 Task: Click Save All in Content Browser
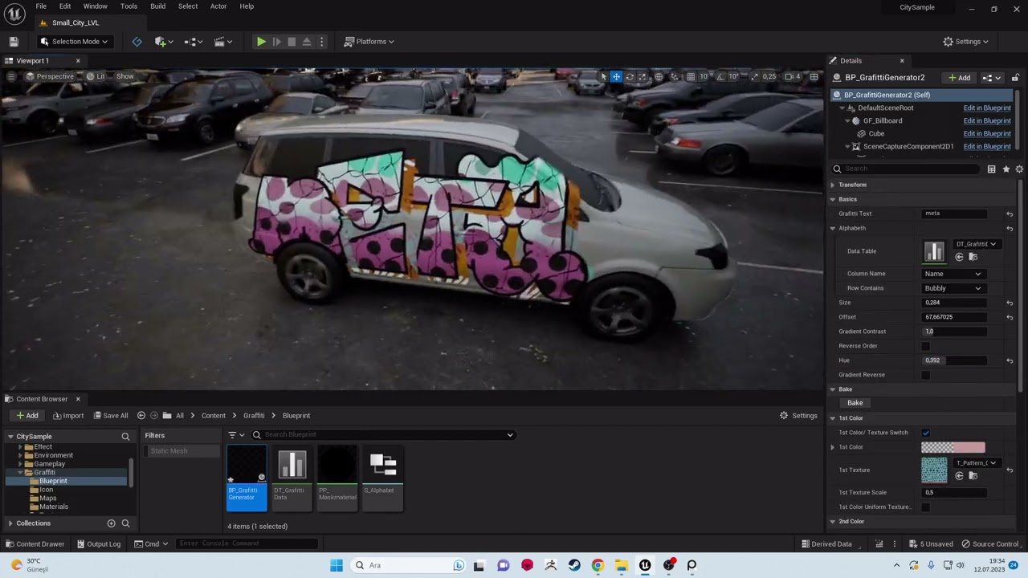tap(110, 416)
